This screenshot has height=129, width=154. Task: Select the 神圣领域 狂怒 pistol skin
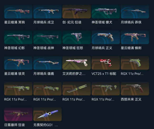77,37
